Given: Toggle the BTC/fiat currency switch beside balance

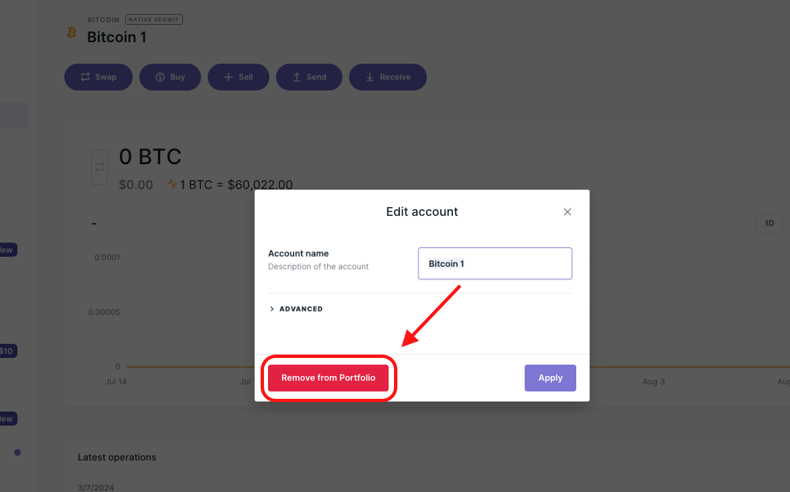Looking at the screenshot, I should click(99, 166).
